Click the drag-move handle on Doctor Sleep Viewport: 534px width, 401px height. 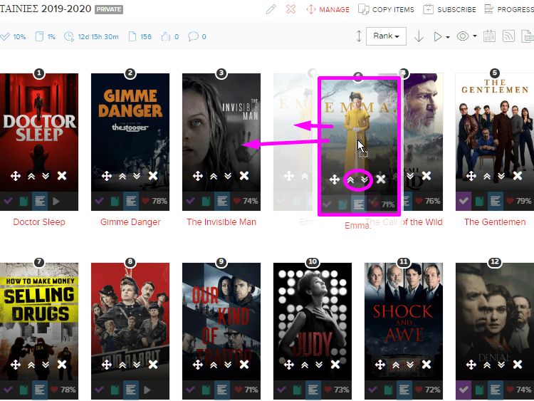pos(16,176)
